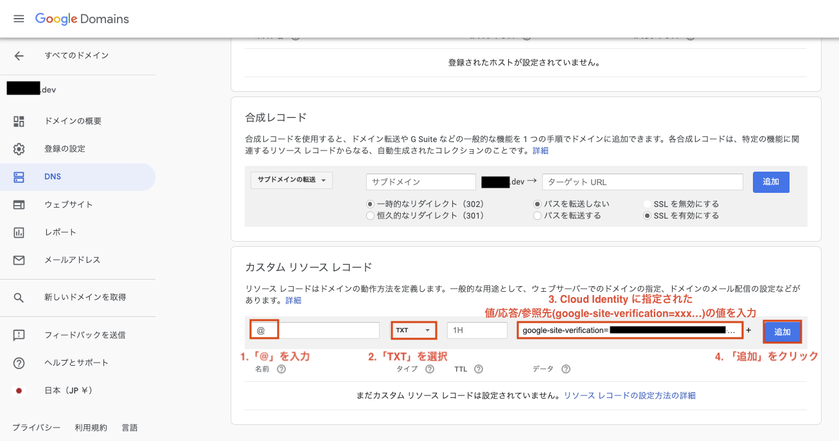Click 追加 button in カスタム リソース レコード
Viewport: 839px width, 441px height.
coord(782,332)
